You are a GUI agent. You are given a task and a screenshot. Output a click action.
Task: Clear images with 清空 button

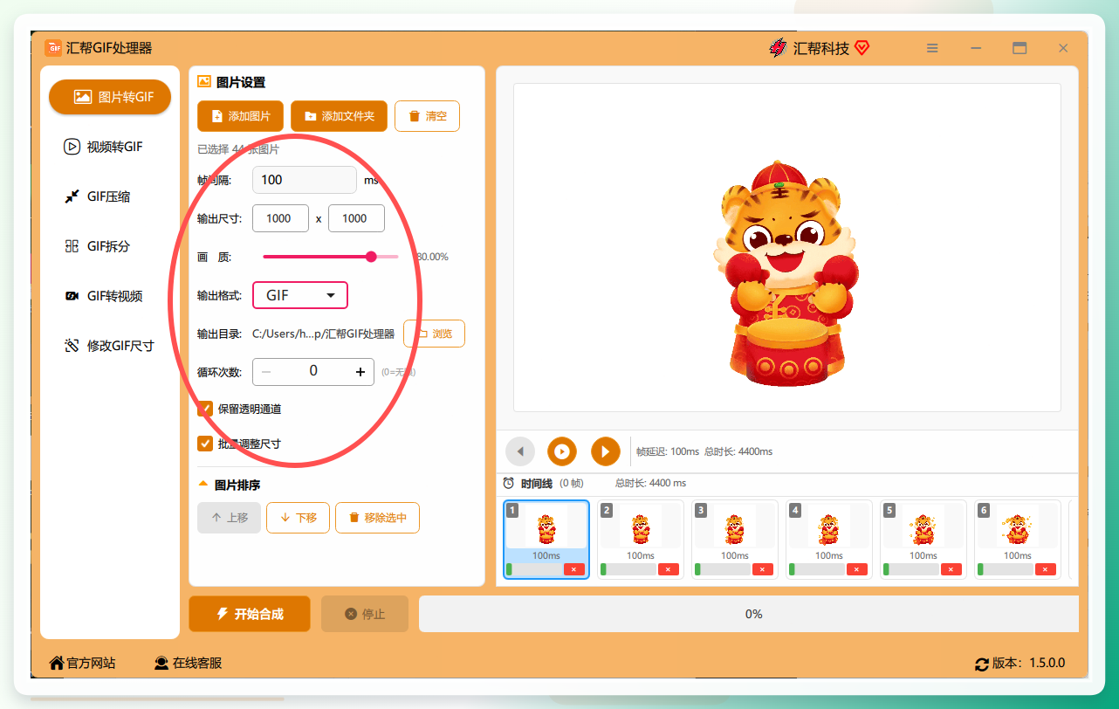pyautogui.click(x=427, y=116)
